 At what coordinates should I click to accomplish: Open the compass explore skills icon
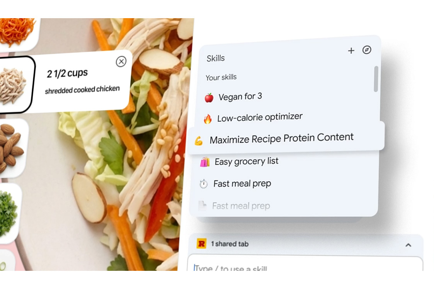pos(367,50)
